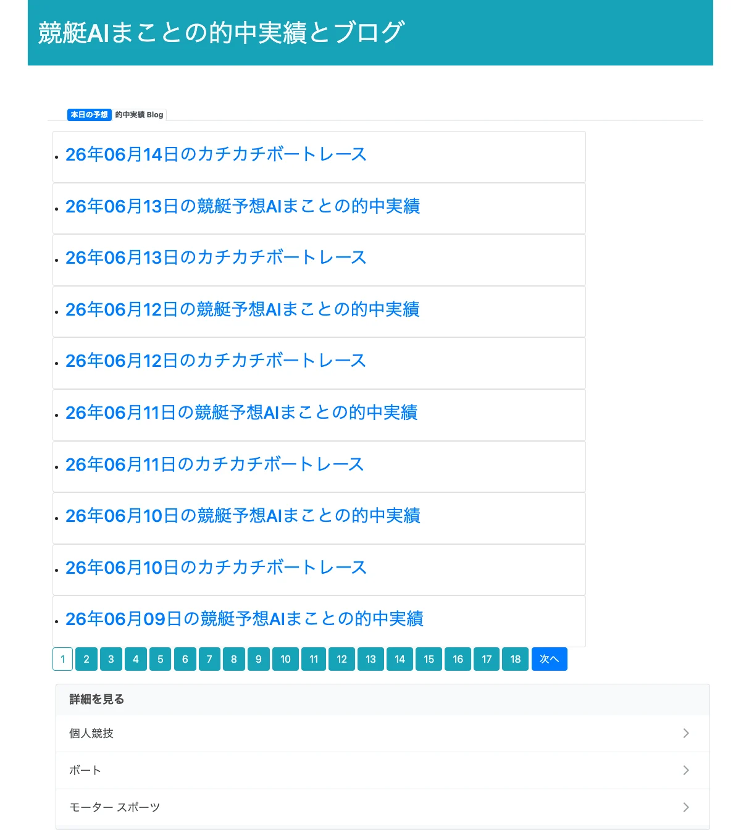
Task: Open the モーター スポーツ category row
Action: [383, 807]
